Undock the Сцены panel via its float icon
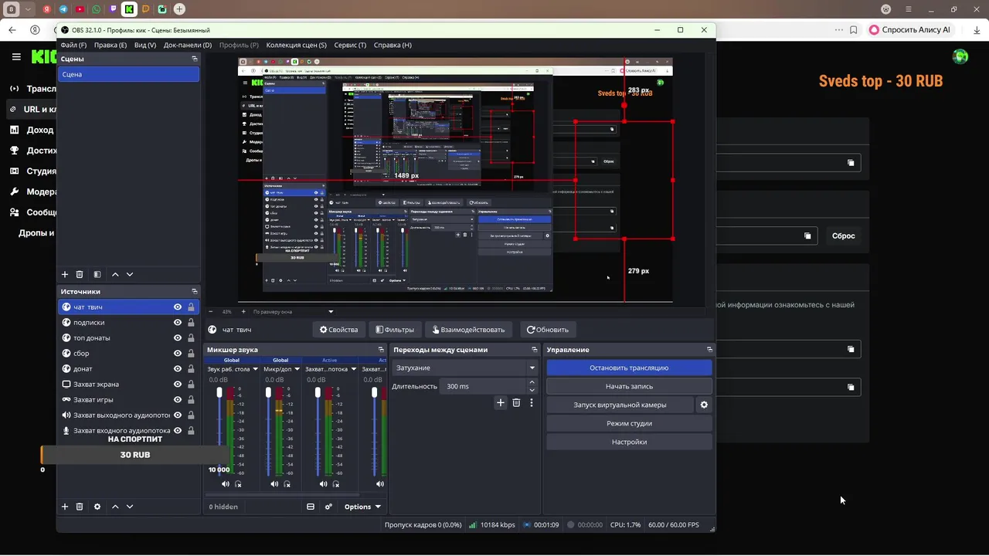This screenshot has width=989, height=556. pyautogui.click(x=195, y=59)
